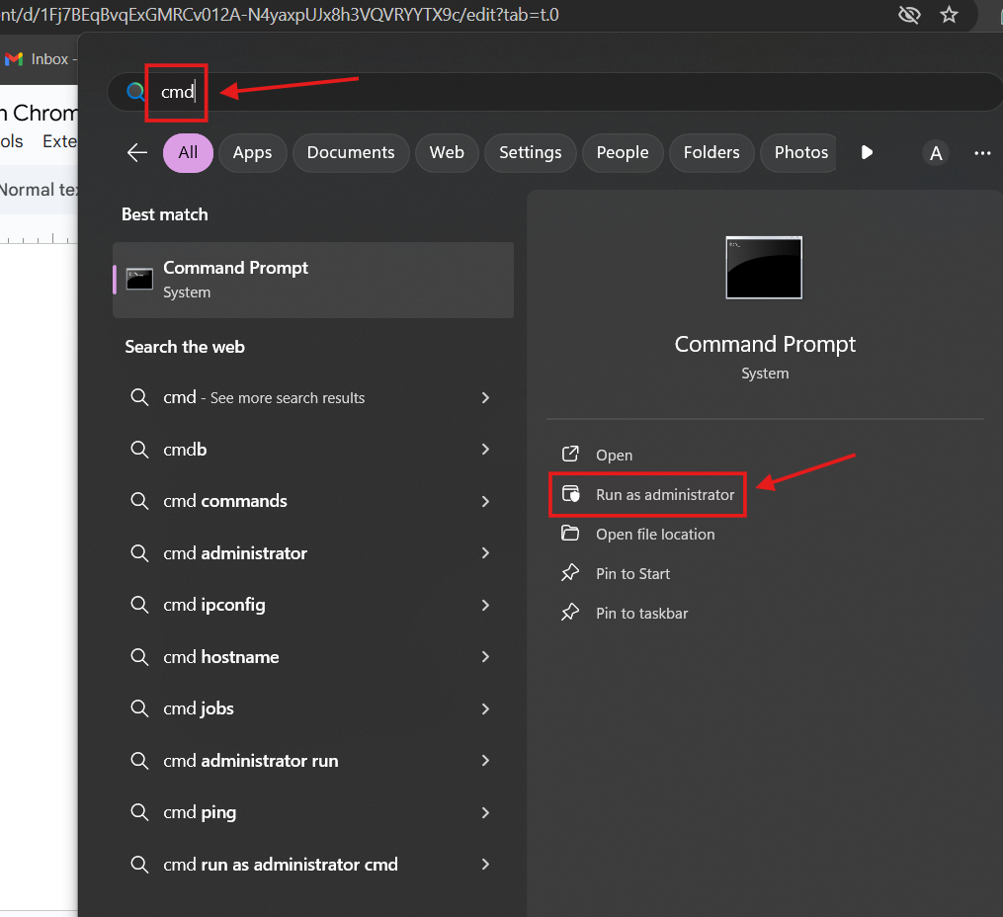
Task: Click the shield icon for Run as administrator
Action: click(570, 494)
